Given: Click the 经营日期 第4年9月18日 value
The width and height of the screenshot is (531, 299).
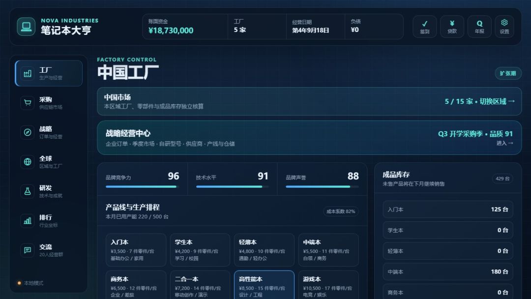Looking at the screenshot, I should (x=311, y=30).
